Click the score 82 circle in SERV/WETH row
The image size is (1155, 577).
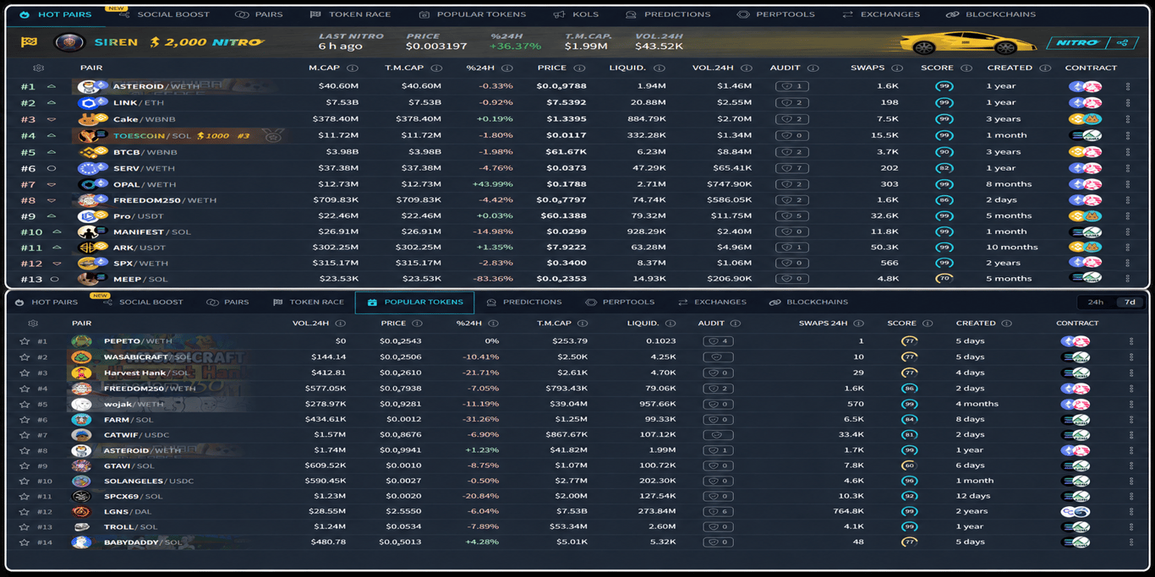click(944, 168)
